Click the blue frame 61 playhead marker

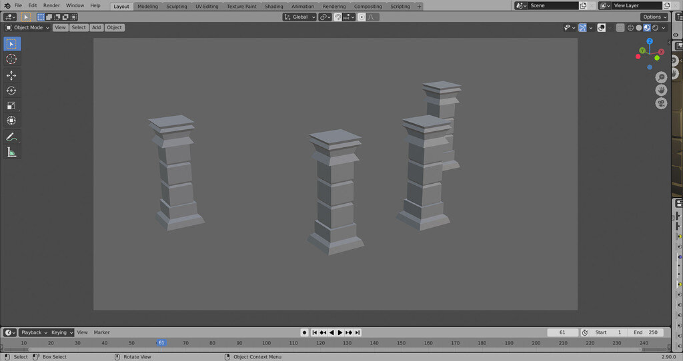click(161, 342)
